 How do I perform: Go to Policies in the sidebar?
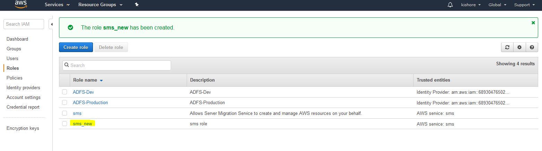[x=14, y=78]
